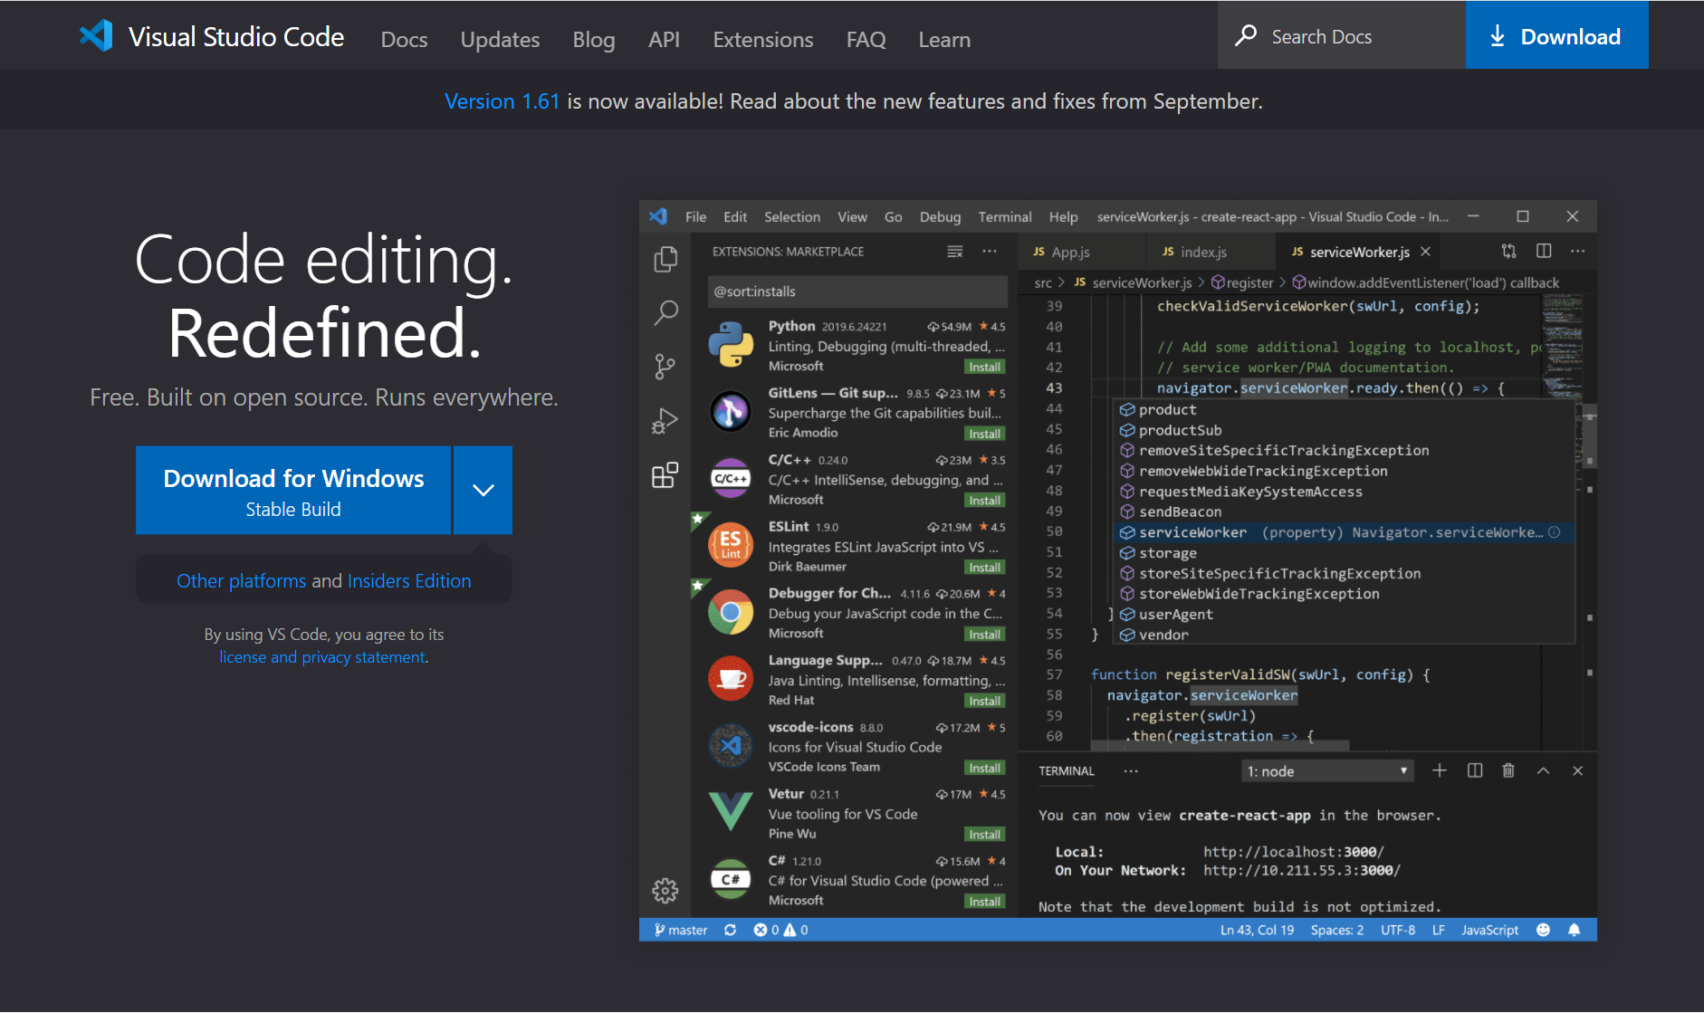Click 'Spaces: 2' in status bar
Viewport: 1704px width, 1013px height.
tap(1336, 930)
